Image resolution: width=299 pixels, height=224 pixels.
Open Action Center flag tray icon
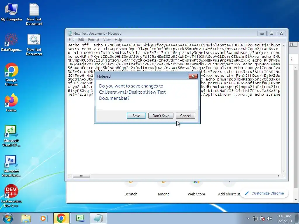263,218
